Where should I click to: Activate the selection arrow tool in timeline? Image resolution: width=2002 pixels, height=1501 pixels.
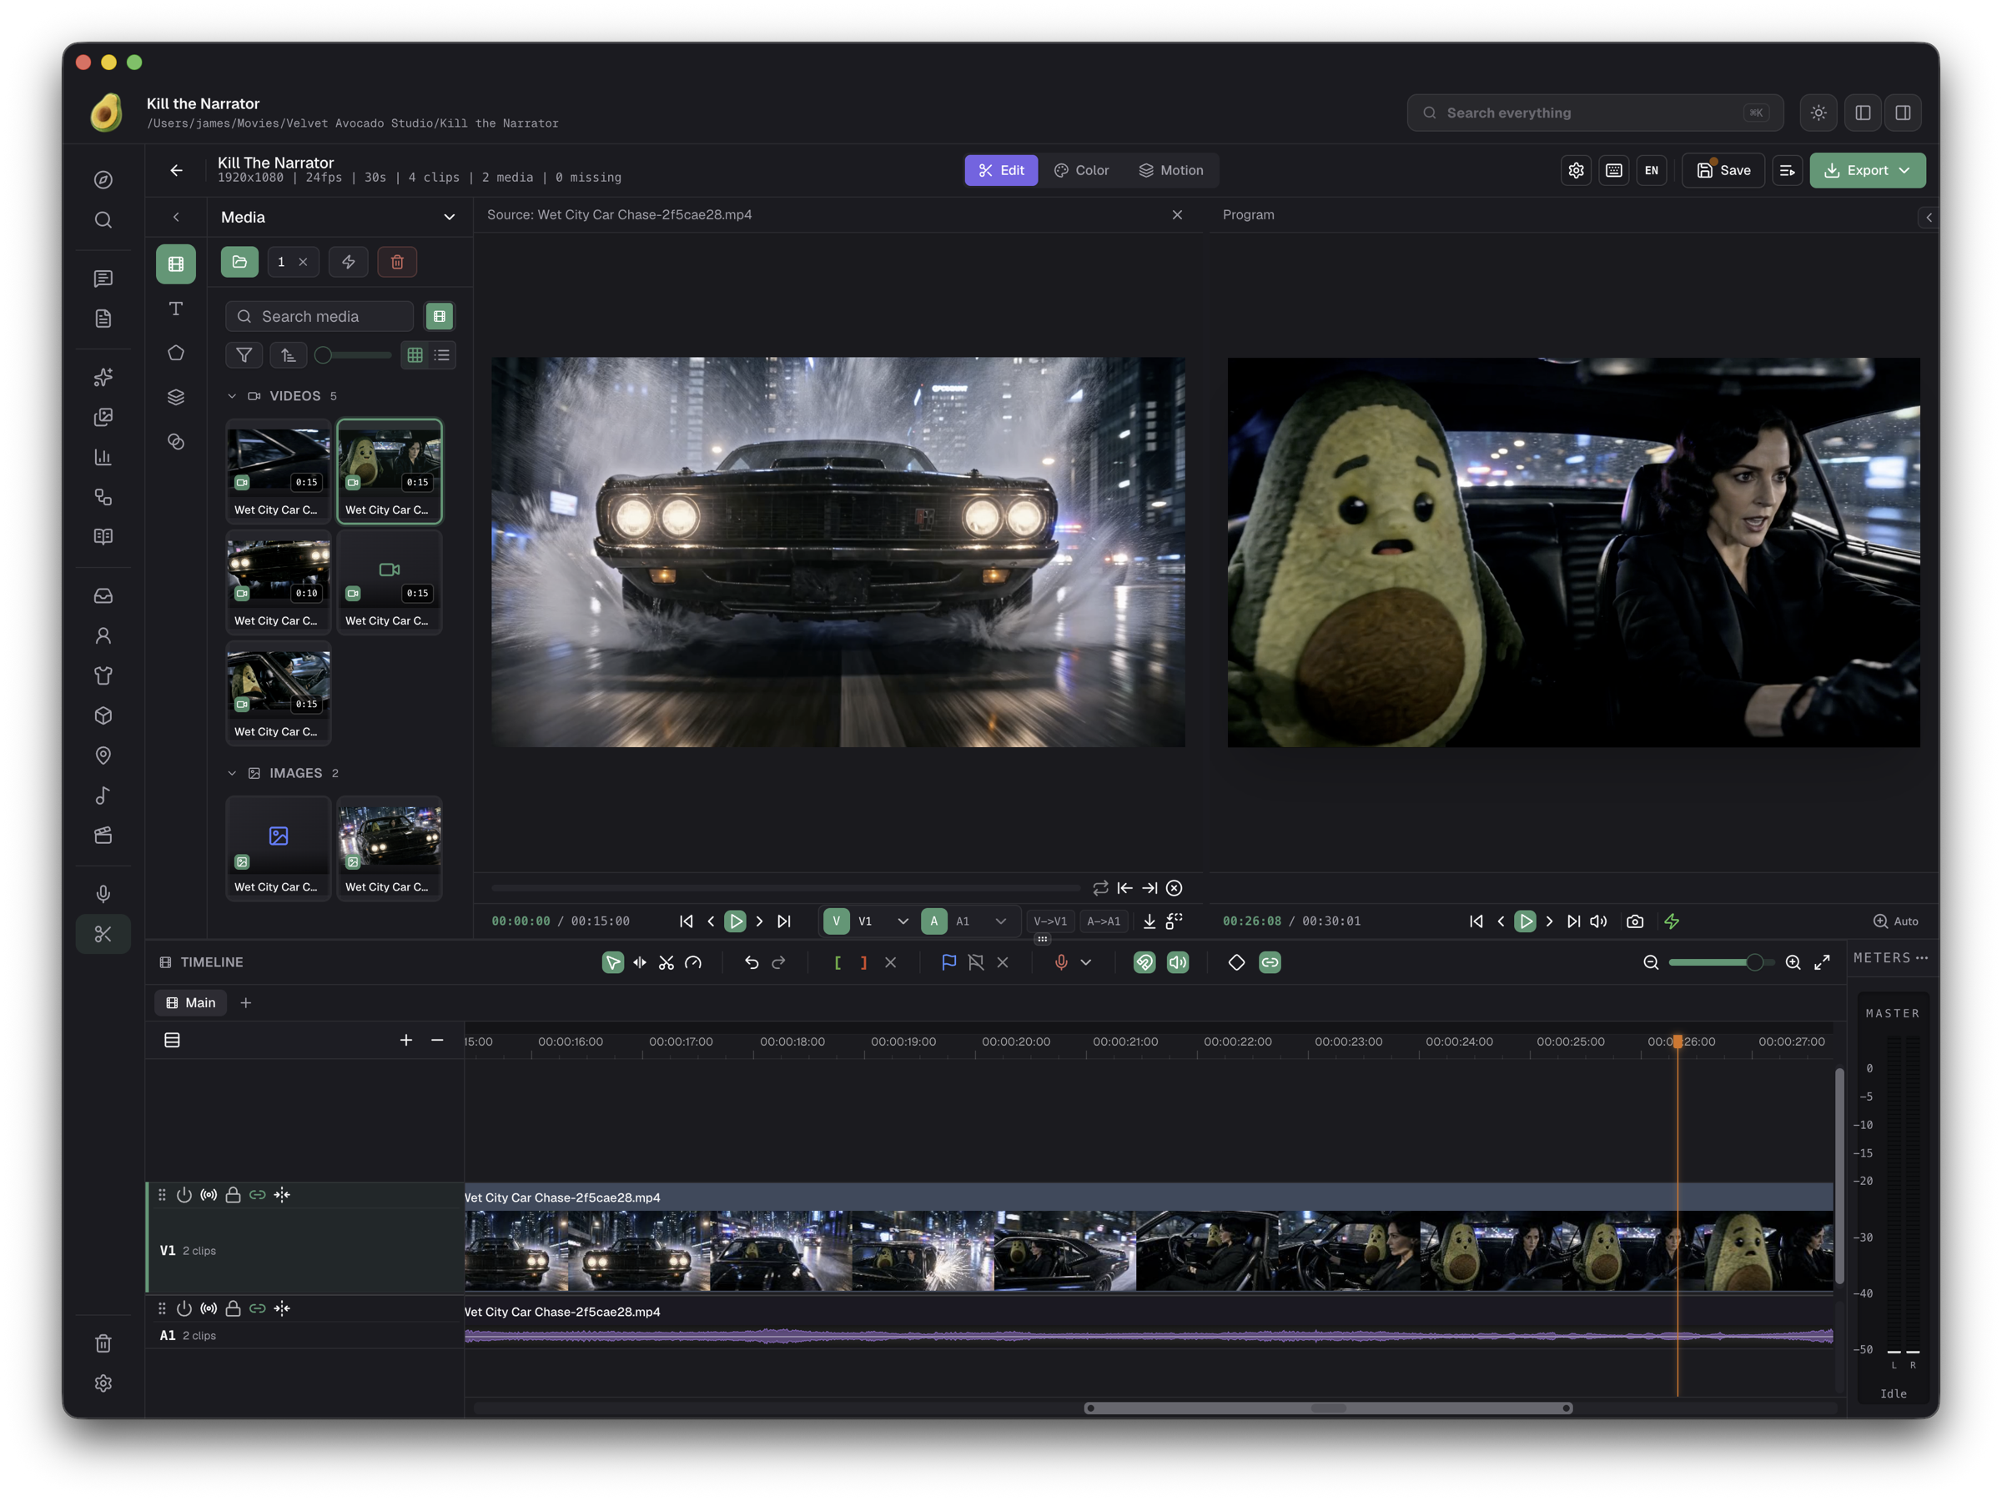[x=613, y=962]
